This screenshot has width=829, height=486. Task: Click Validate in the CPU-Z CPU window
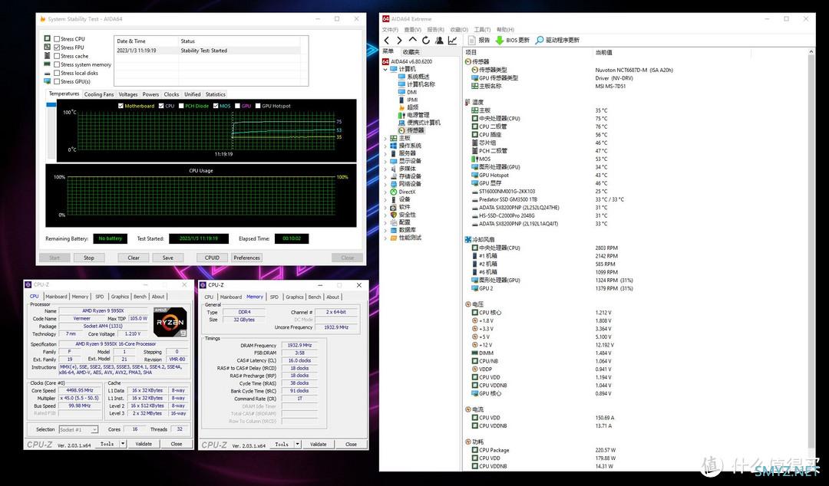point(144,444)
